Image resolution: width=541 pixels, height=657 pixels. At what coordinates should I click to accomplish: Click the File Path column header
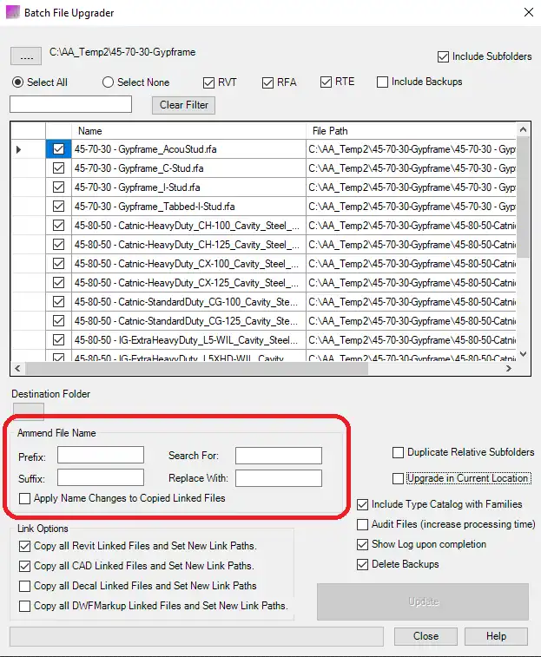[411, 130]
